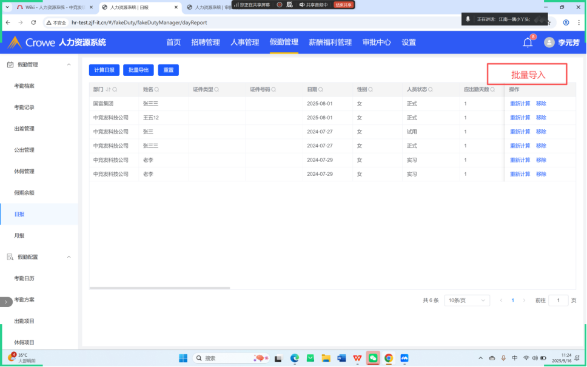Open File Explorer from taskbar
This screenshot has width=587, height=367.
point(326,359)
